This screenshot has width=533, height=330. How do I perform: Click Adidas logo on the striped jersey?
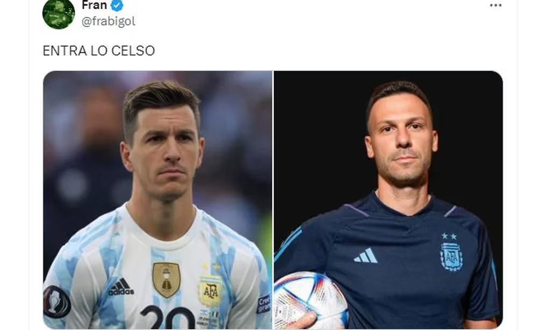[121, 287]
